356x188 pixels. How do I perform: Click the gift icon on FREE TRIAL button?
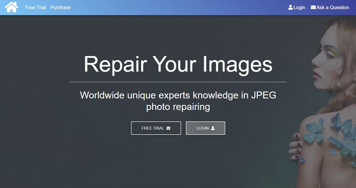pos(168,128)
